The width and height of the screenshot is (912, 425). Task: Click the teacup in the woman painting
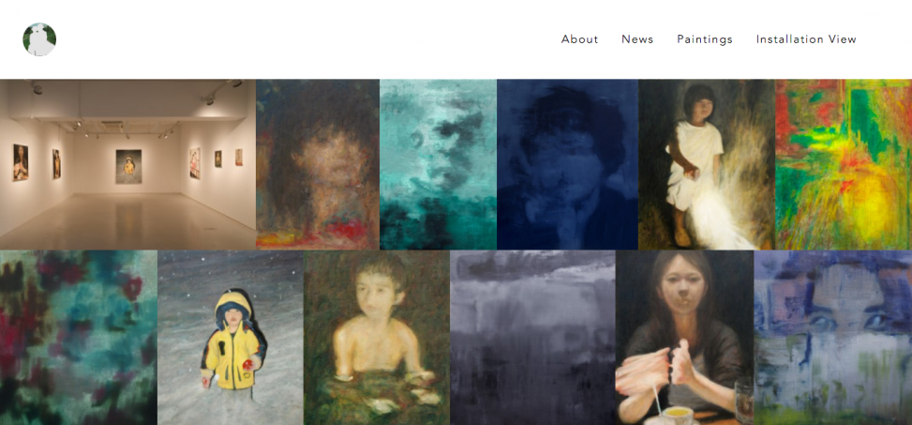(678, 415)
